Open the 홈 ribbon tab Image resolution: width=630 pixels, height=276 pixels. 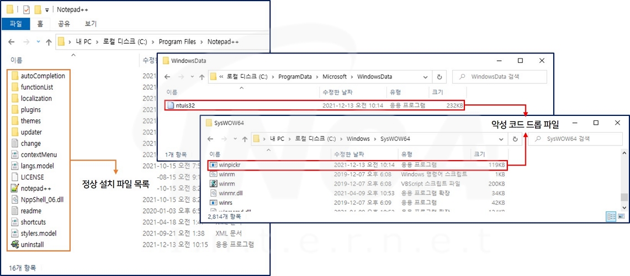coord(40,24)
